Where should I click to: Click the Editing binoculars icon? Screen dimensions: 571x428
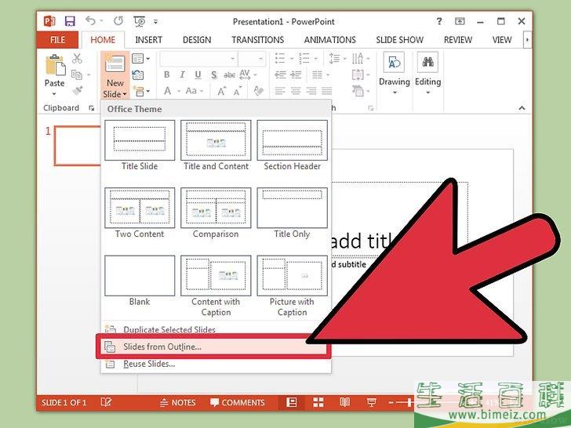(427, 62)
